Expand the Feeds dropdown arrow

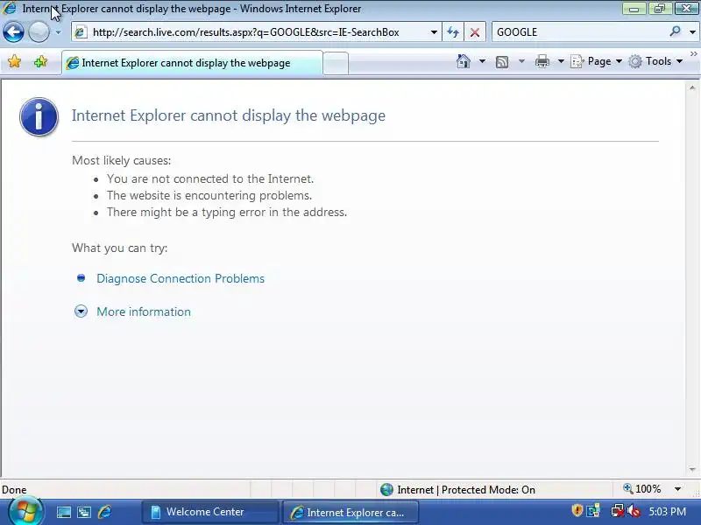521,61
